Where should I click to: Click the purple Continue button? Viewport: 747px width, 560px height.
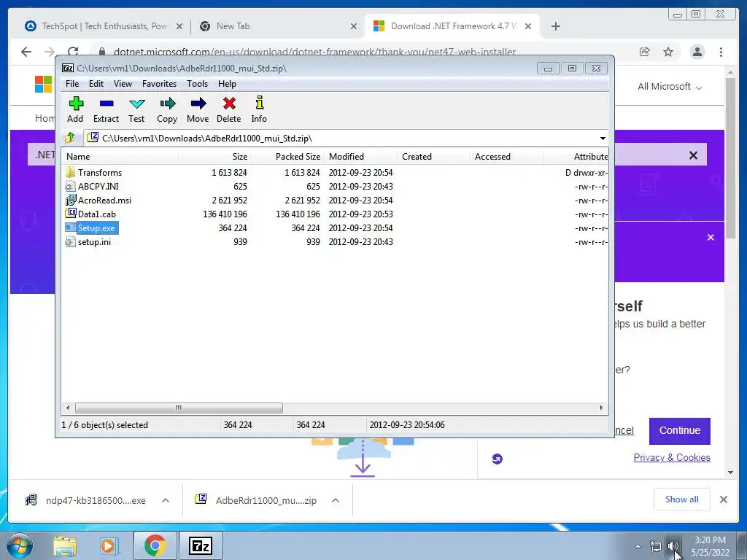pyautogui.click(x=679, y=430)
